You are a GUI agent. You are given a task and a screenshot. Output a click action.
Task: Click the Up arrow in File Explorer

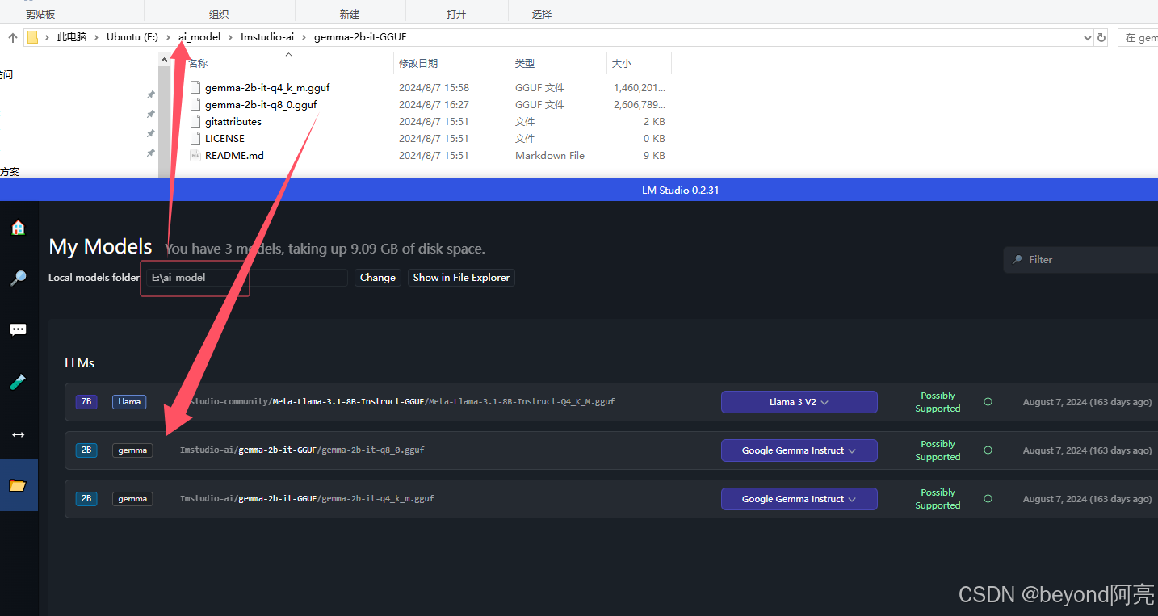click(12, 37)
